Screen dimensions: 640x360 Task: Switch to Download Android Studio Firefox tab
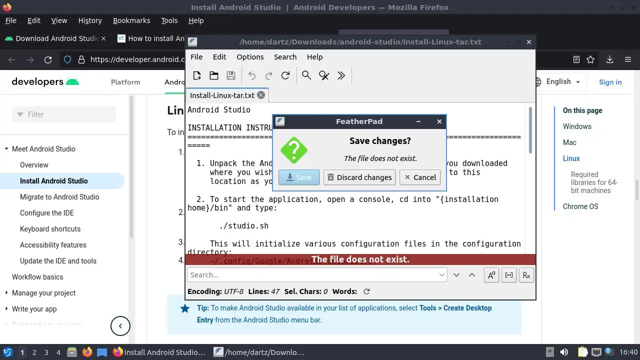55,38
